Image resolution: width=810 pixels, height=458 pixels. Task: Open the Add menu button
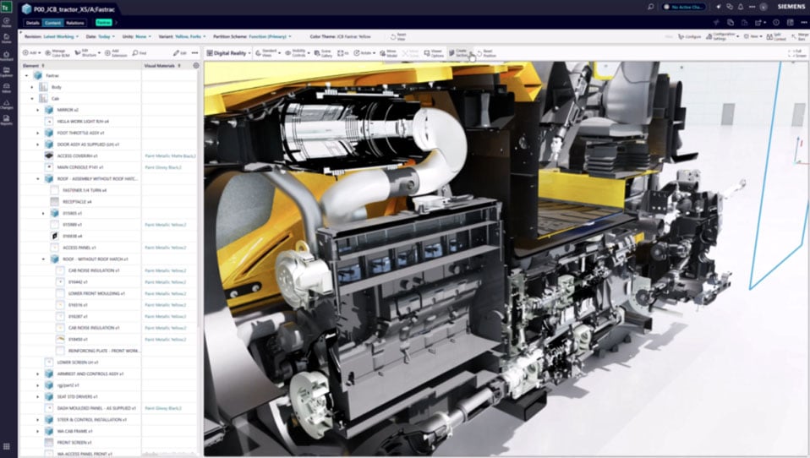31,52
